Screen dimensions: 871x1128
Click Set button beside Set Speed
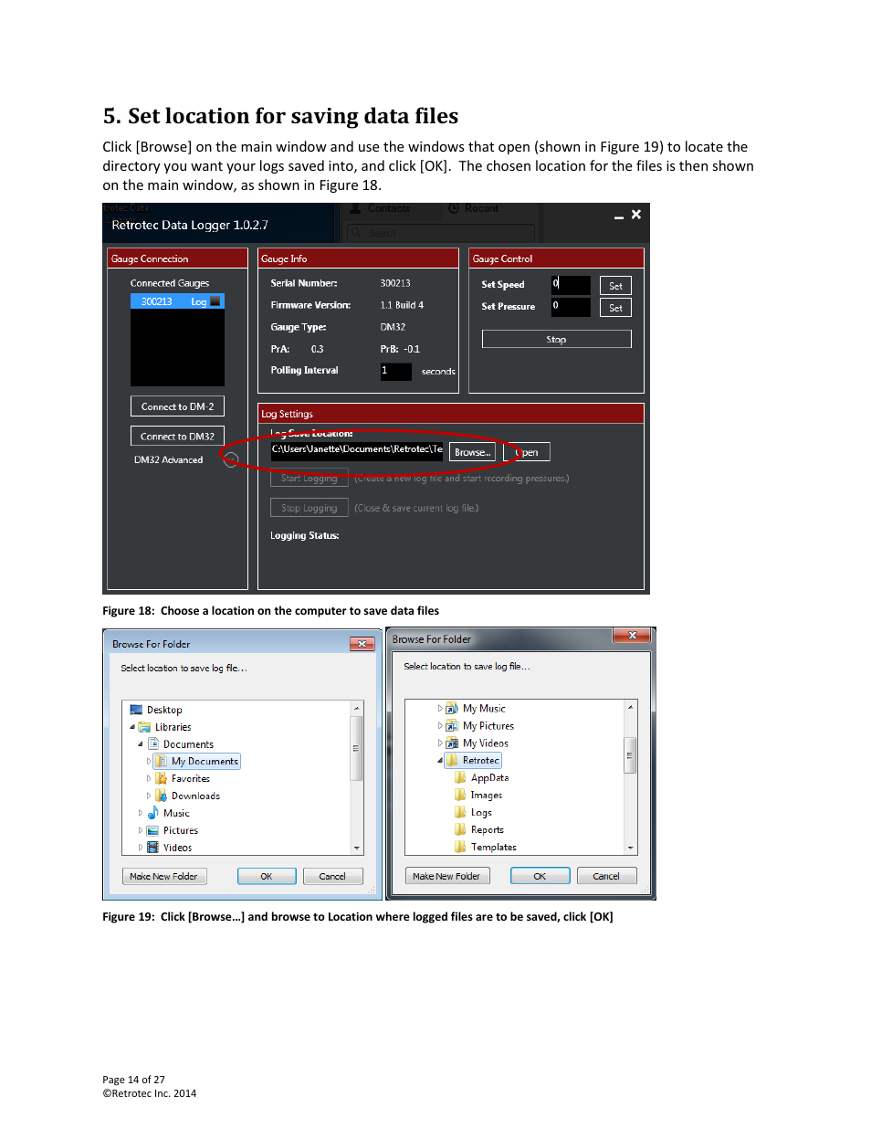click(x=615, y=286)
